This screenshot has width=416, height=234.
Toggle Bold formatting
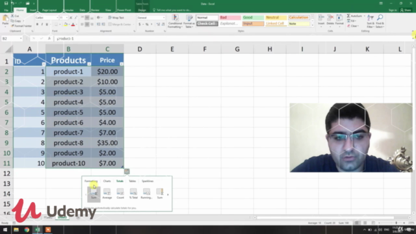click(37, 25)
